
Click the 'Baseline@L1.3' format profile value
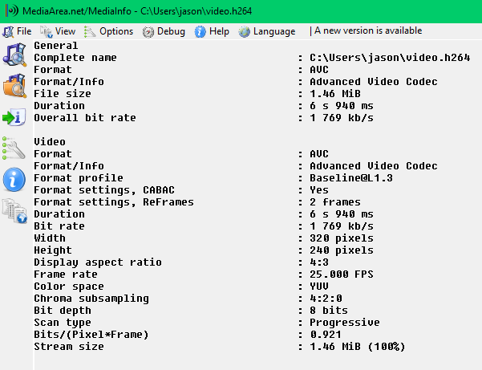coord(351,177)
